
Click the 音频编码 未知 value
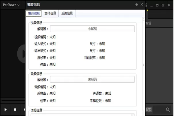tap(52, 87)
